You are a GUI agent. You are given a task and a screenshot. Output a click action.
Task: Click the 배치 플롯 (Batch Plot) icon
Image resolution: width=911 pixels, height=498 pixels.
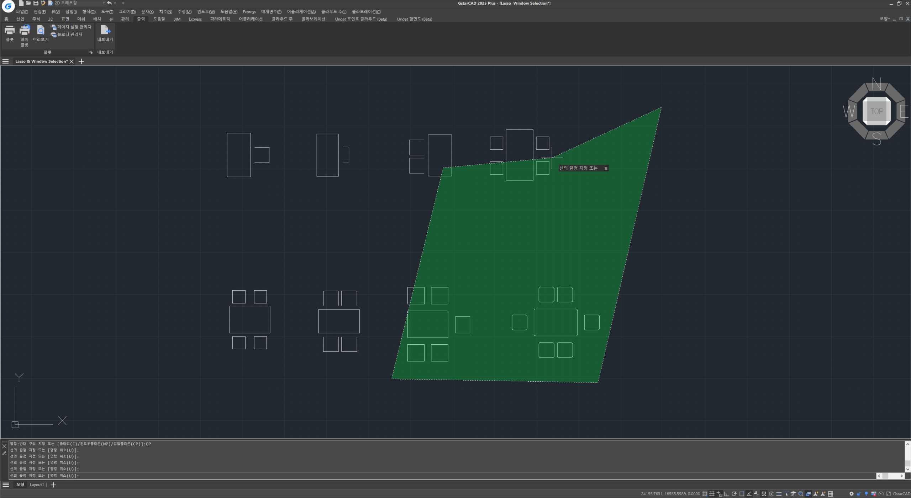[25, 30]
